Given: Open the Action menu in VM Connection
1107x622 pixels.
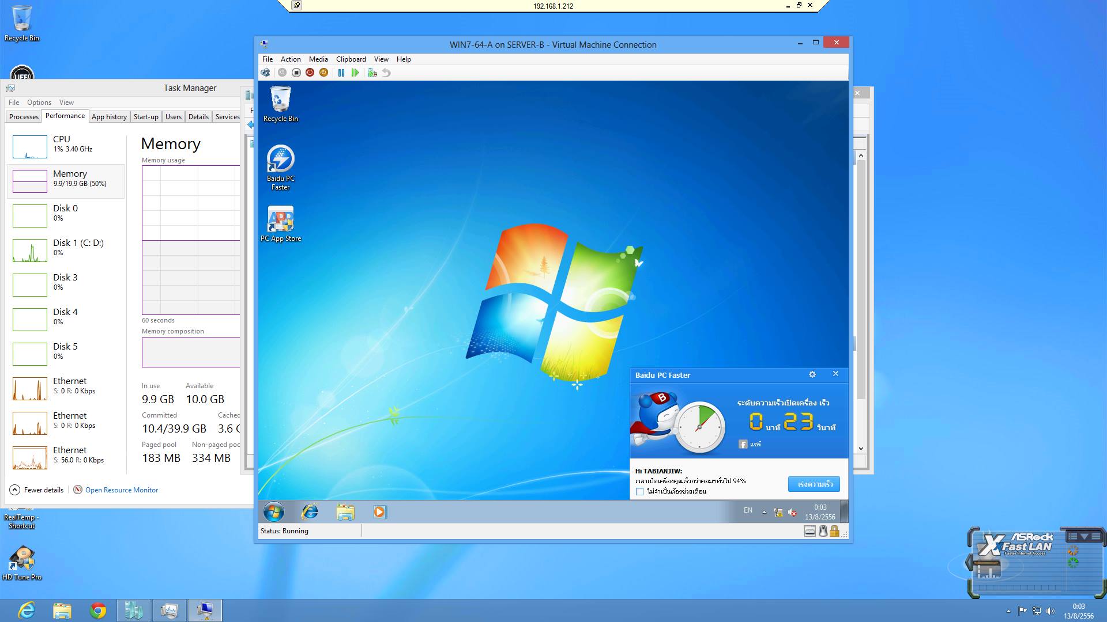Looking at the screenshot, I should coord(291,59).
